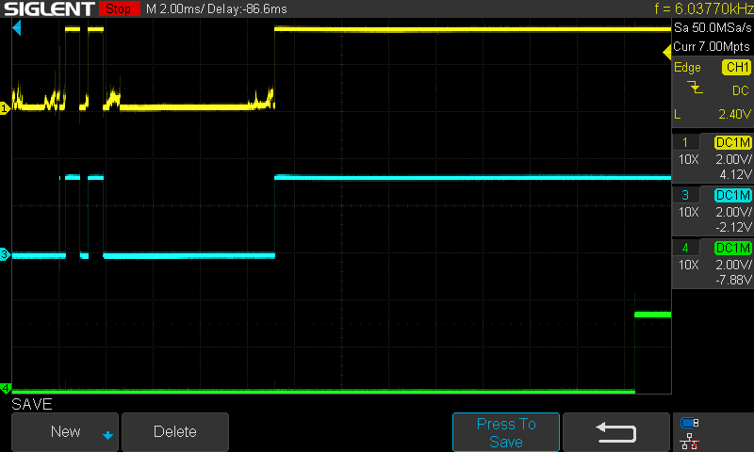
Task: Click the New file button
Action: 64,431
